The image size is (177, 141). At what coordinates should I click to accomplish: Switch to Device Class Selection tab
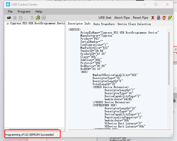[134, 24]
